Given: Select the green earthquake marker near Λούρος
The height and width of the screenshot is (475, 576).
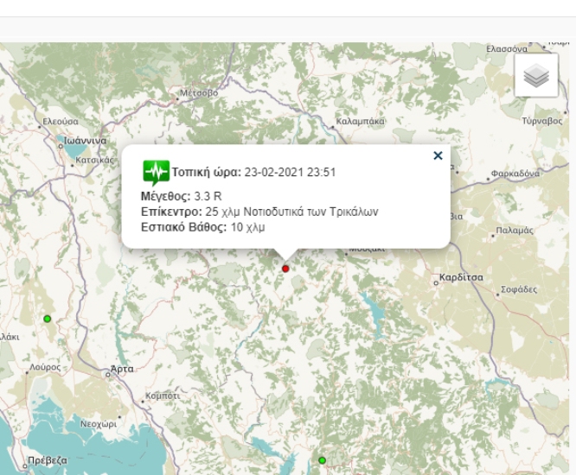Looking at the screenshot, I should coord(48,319).
